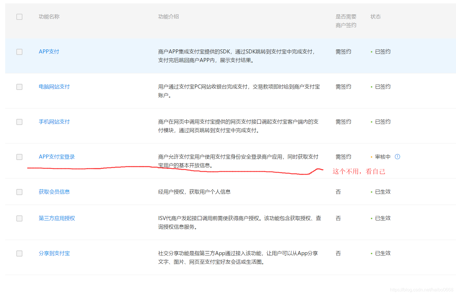Click the 经用户授权，获取用户个人信息 description

(194, 192)
